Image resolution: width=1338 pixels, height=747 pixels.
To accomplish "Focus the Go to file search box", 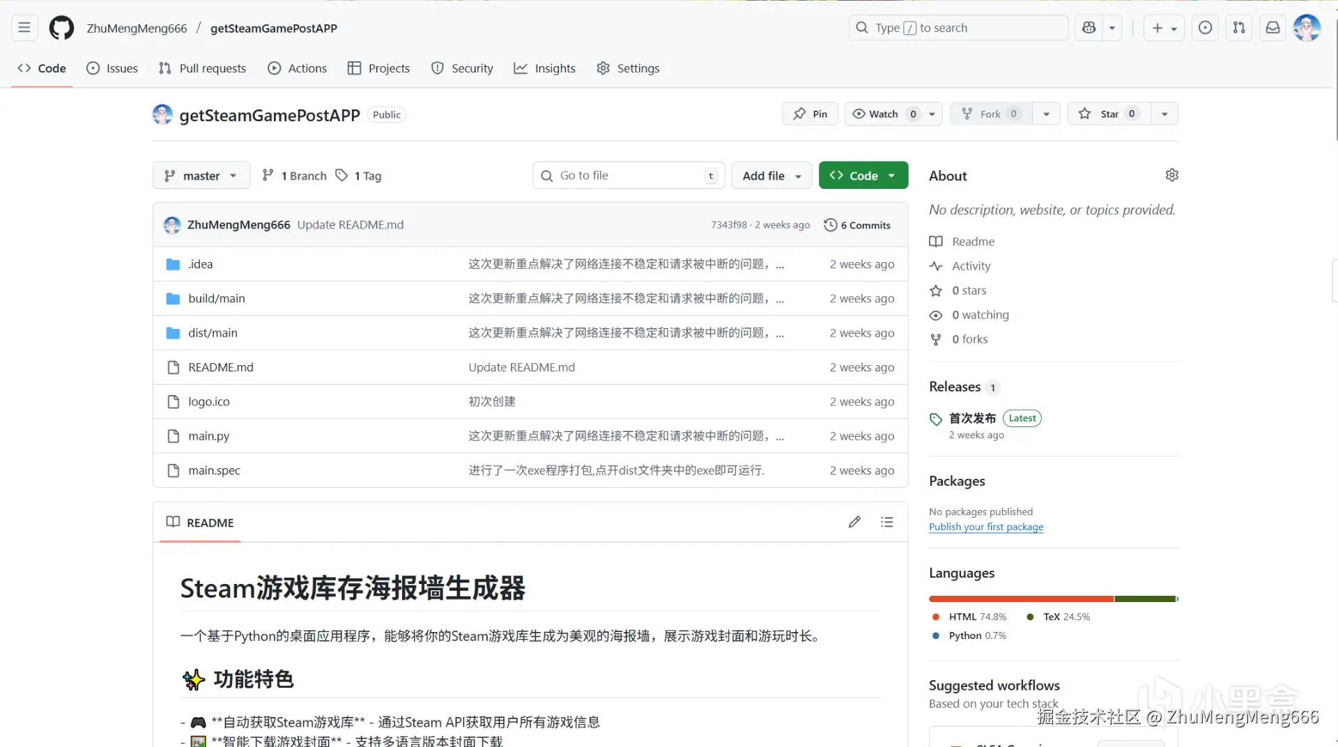I will point(629,176).
